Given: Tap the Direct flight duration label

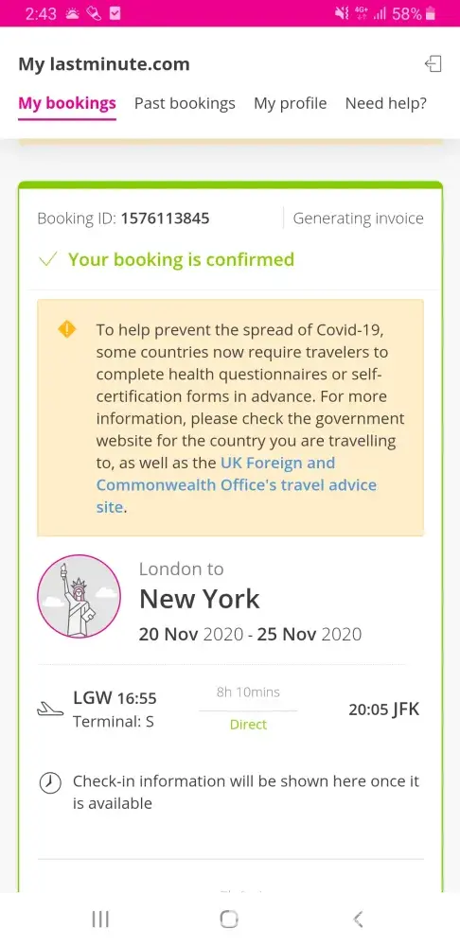Looking at the screenshot, I should click(x=248, y=725).
